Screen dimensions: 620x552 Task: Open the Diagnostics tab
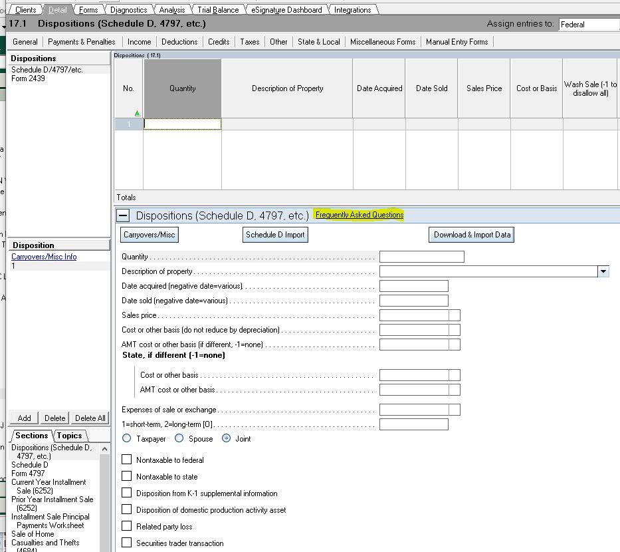tap(128, 10)
